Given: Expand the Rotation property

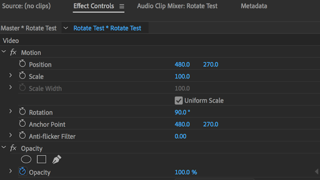Looking at the screenshot, I should [x=11, y=111].
